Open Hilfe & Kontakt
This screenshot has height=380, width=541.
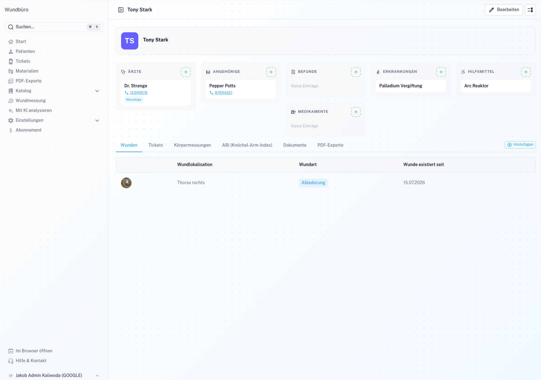54,361
